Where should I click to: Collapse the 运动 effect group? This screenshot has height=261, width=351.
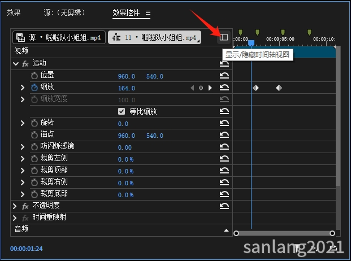pyautogui.click(x=16, y=64)
